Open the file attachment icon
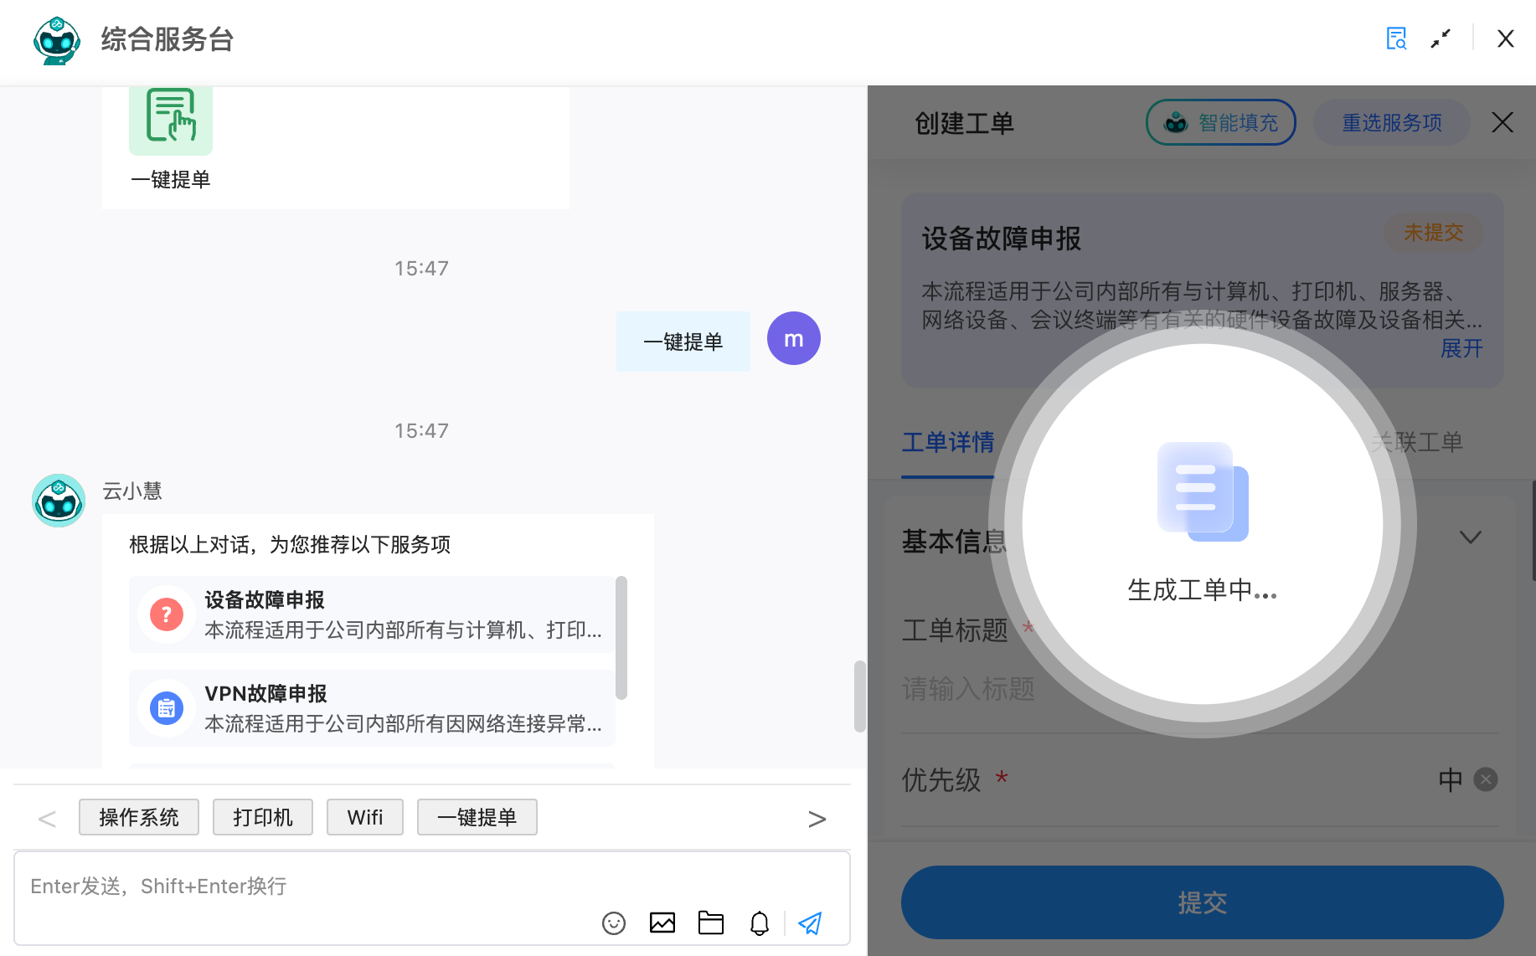 pos(711,923)
